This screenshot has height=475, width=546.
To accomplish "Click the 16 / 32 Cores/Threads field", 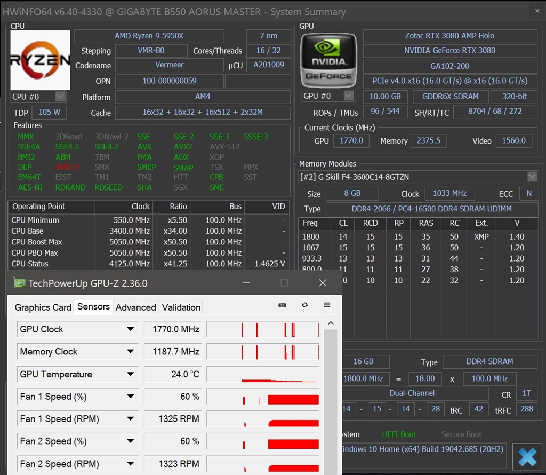I will pyautogui.click(x=269, y=51).
